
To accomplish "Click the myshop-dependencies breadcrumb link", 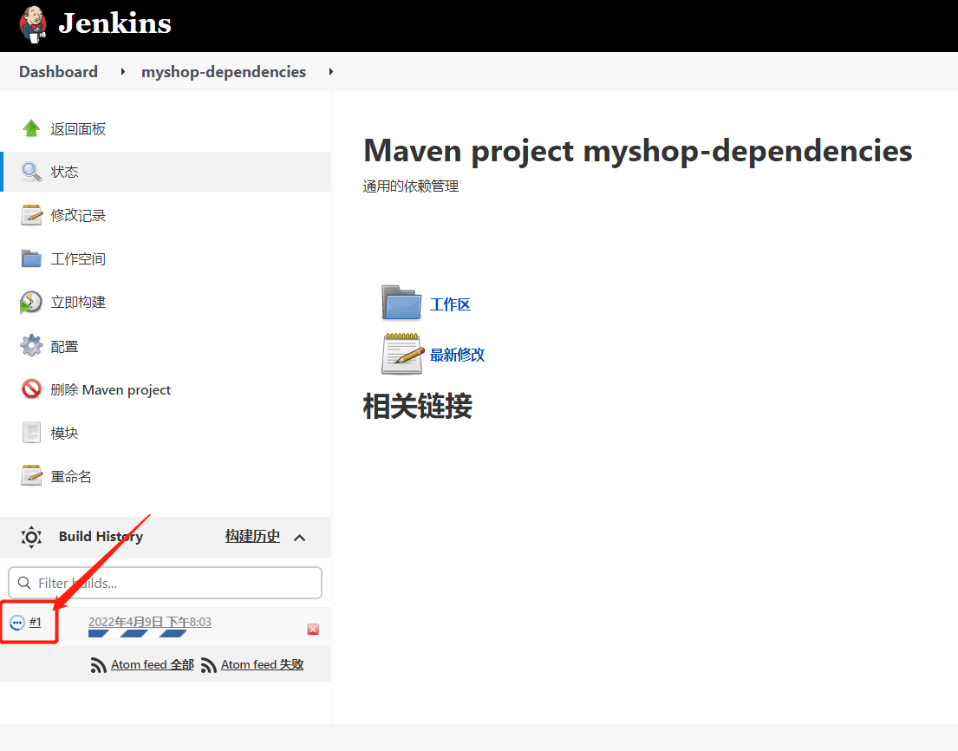I will click(x=224, y=72).
